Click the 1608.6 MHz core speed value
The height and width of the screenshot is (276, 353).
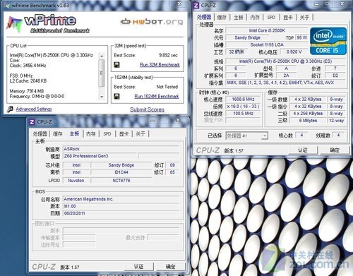click(243, 100)
